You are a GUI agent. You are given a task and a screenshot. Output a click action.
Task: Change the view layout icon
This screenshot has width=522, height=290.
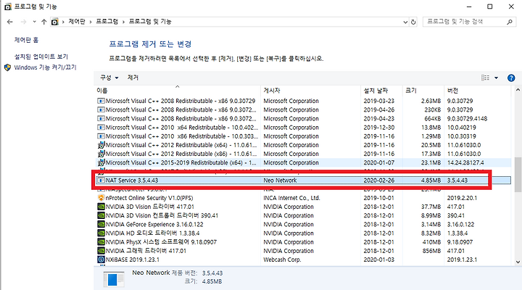point(485,78)
